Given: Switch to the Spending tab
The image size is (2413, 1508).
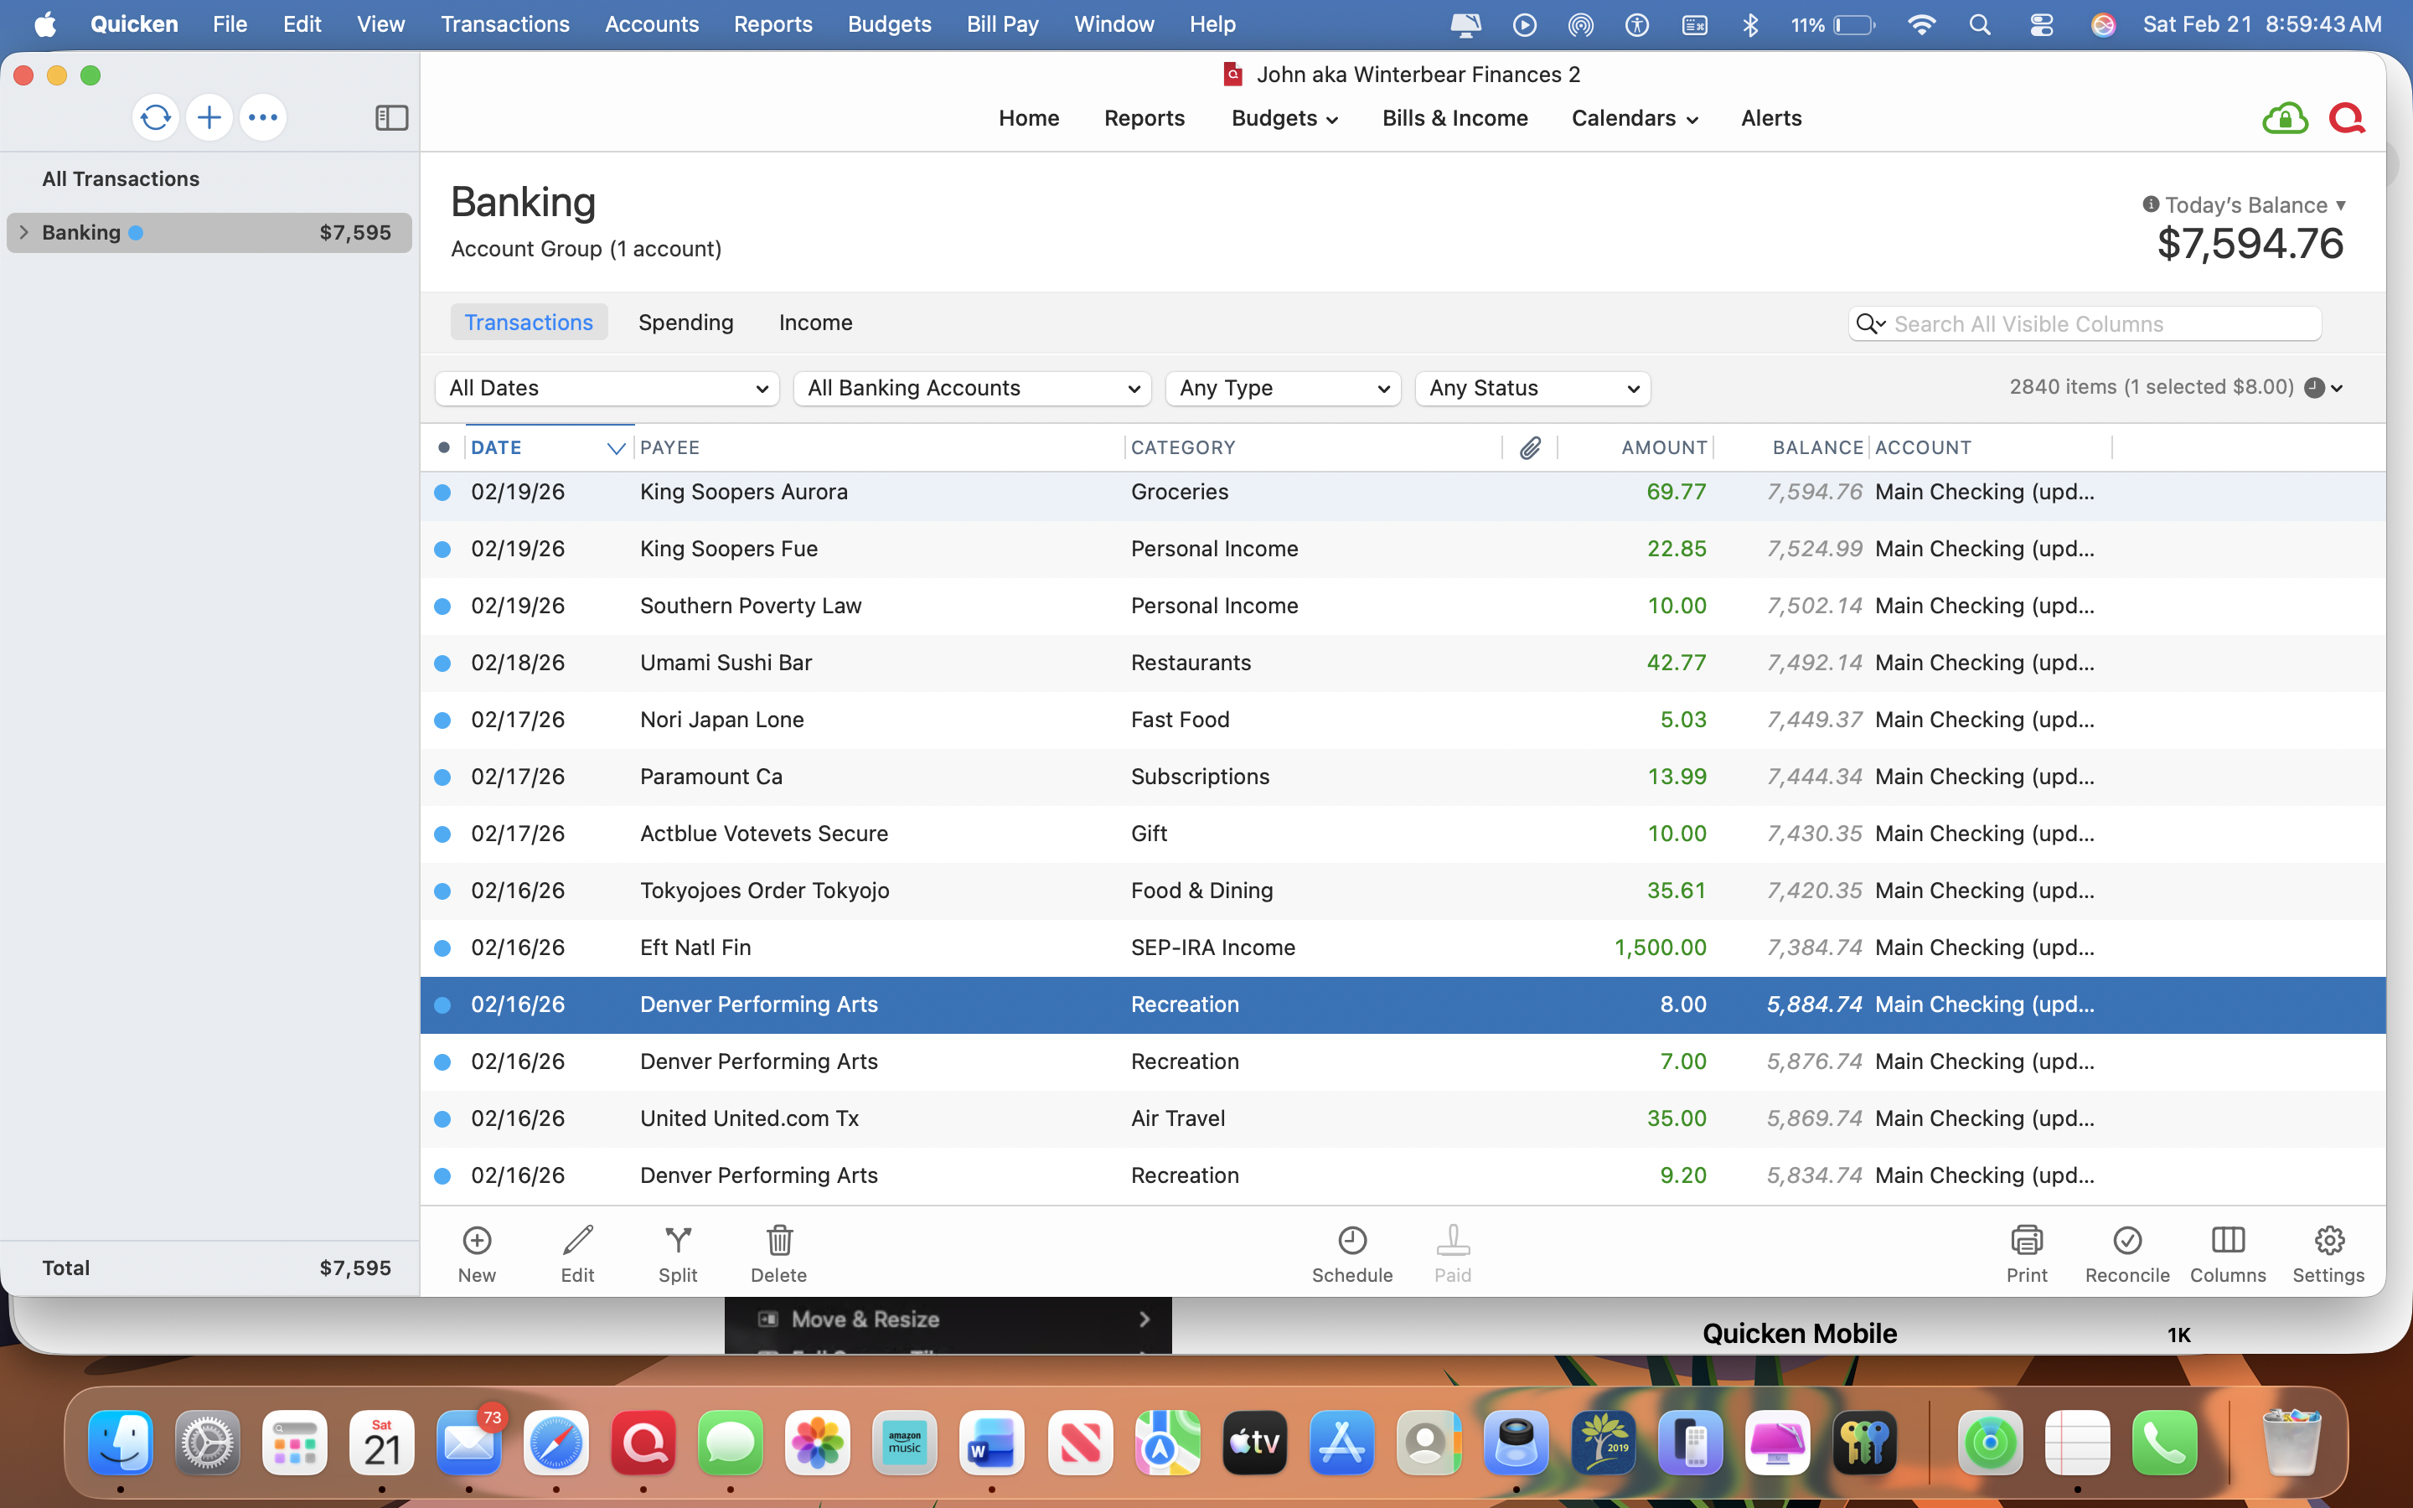Looking at the screenshot, I should pyautogui.click(x=685, y=323).
